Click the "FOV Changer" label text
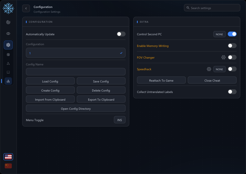 point(145,57)
